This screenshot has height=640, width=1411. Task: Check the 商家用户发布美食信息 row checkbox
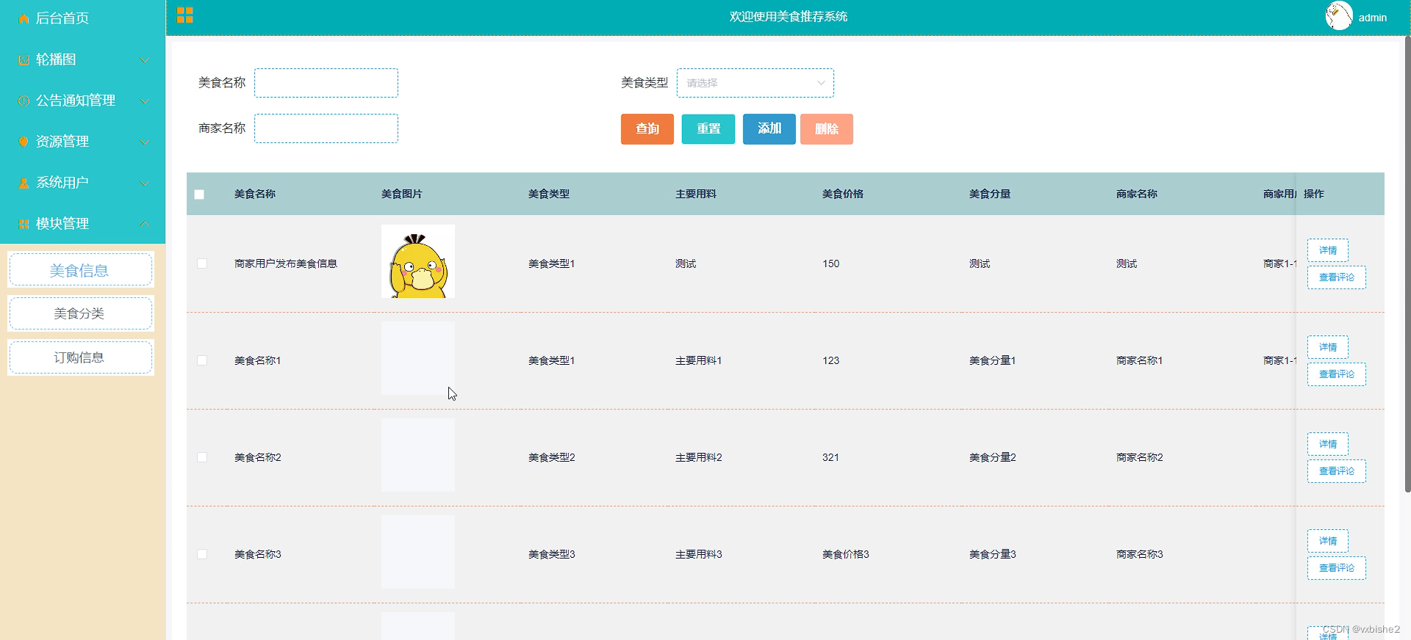pos(202,263)
